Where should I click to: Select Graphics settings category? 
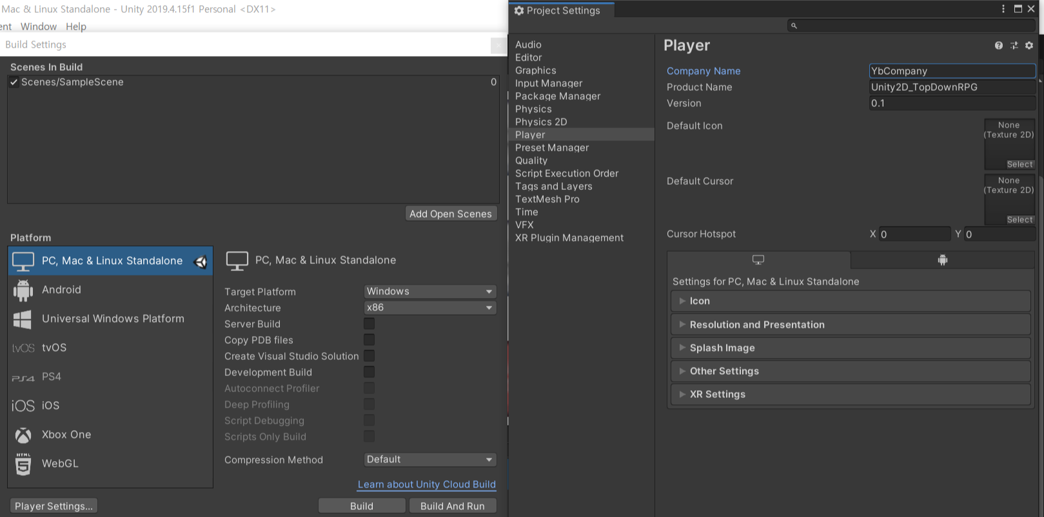click(535, 70)
